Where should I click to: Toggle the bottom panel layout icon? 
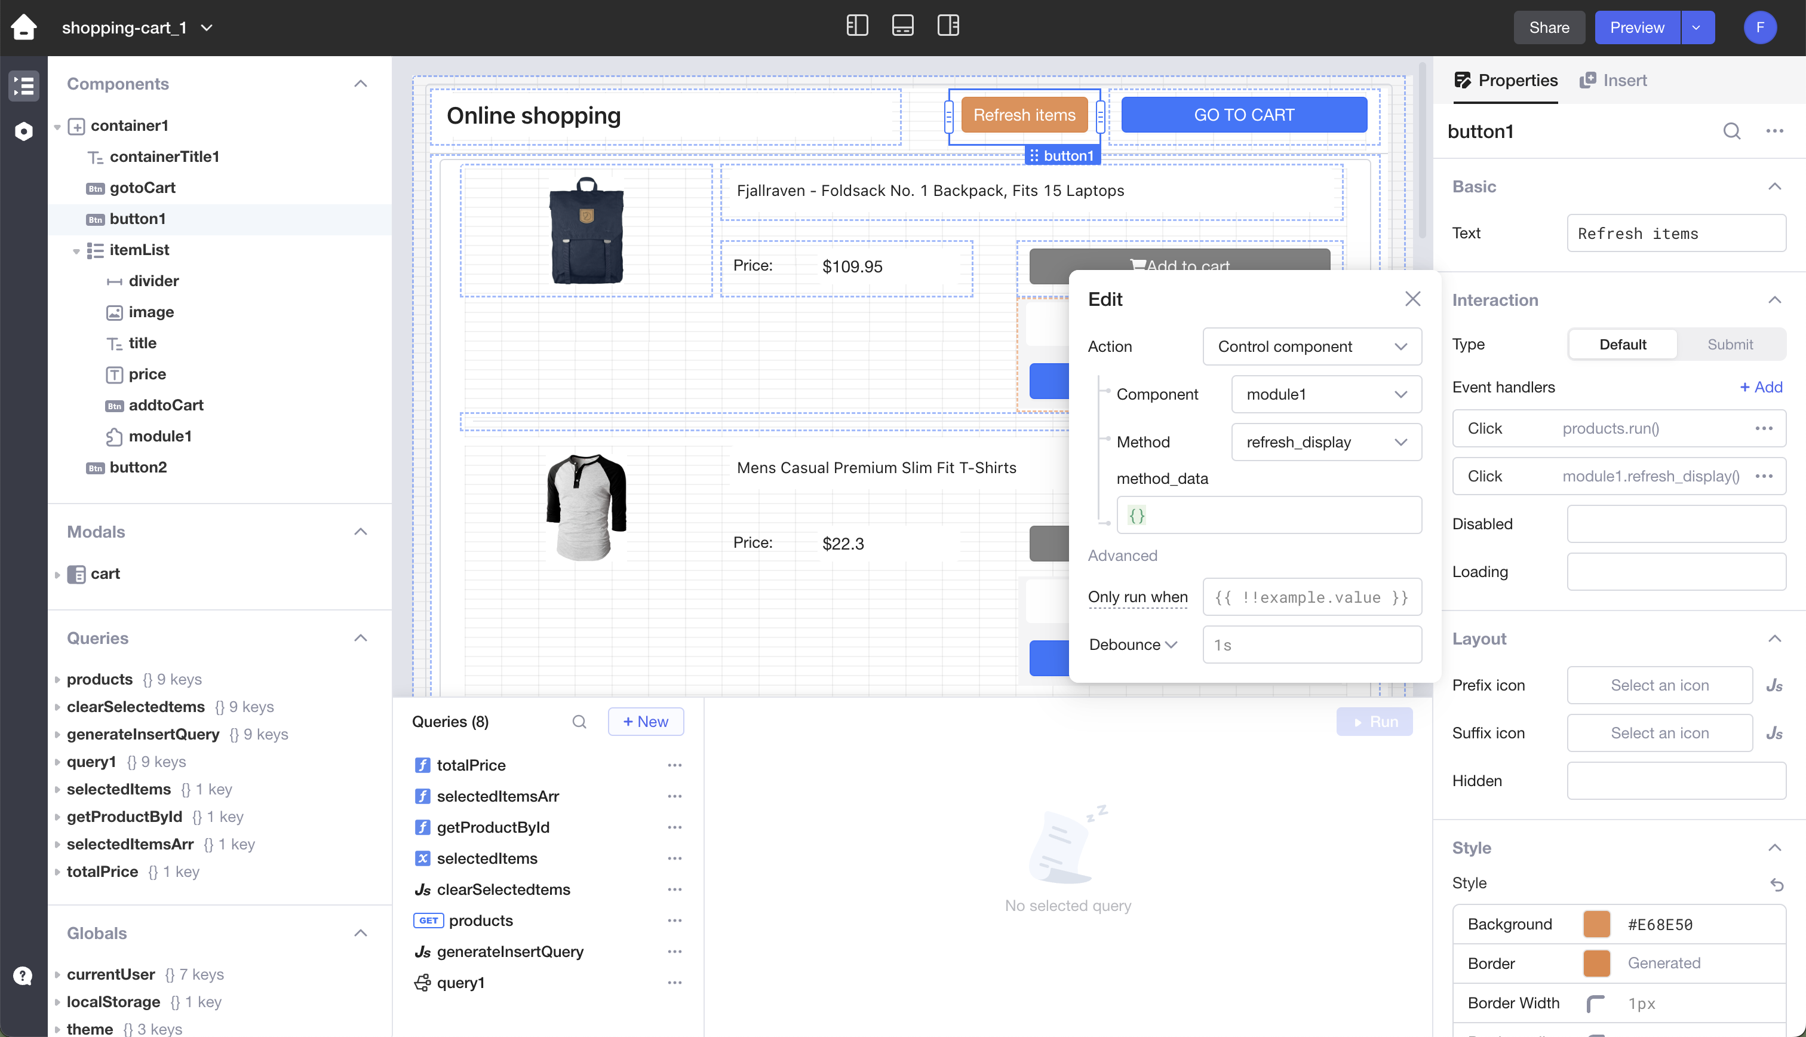[902, 26]
